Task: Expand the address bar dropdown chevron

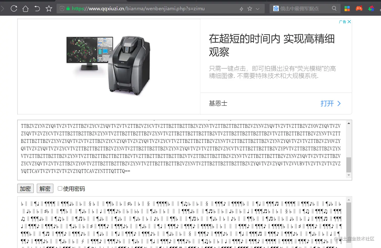Action: (x=258, y=9)
